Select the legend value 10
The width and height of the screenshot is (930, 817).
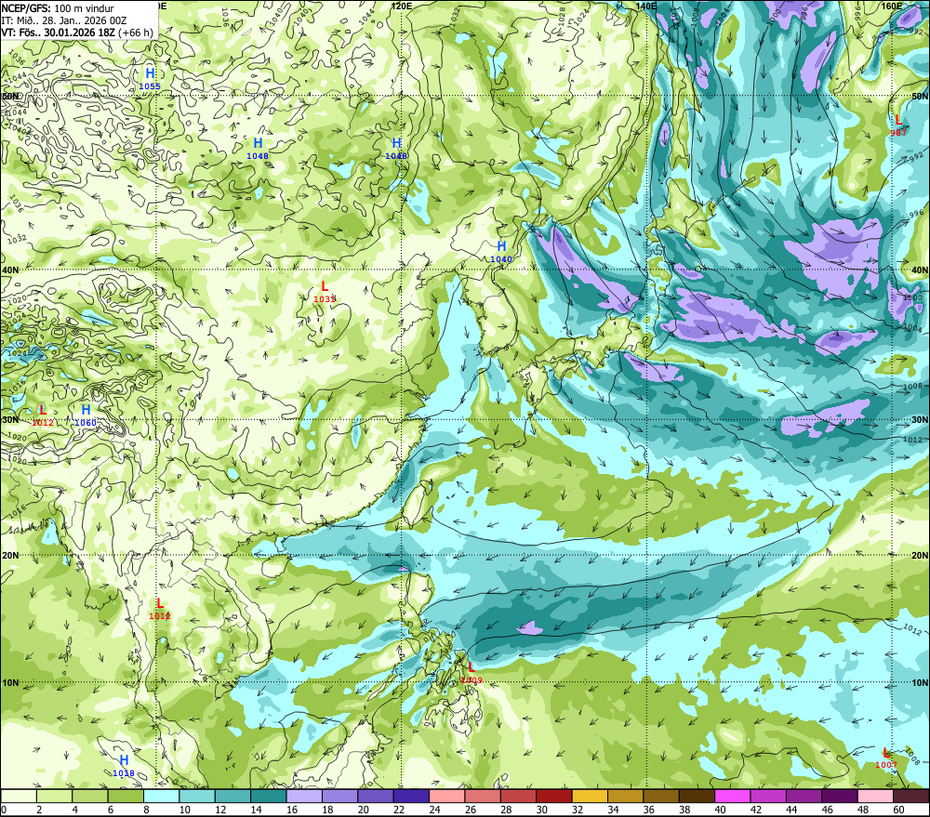click(184, 810)
